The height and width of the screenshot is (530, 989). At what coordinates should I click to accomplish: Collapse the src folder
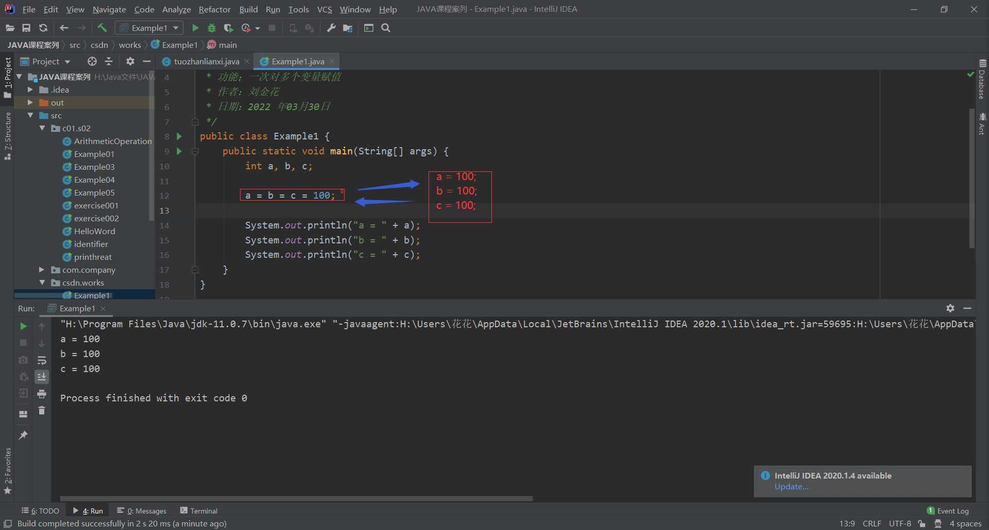30,115
